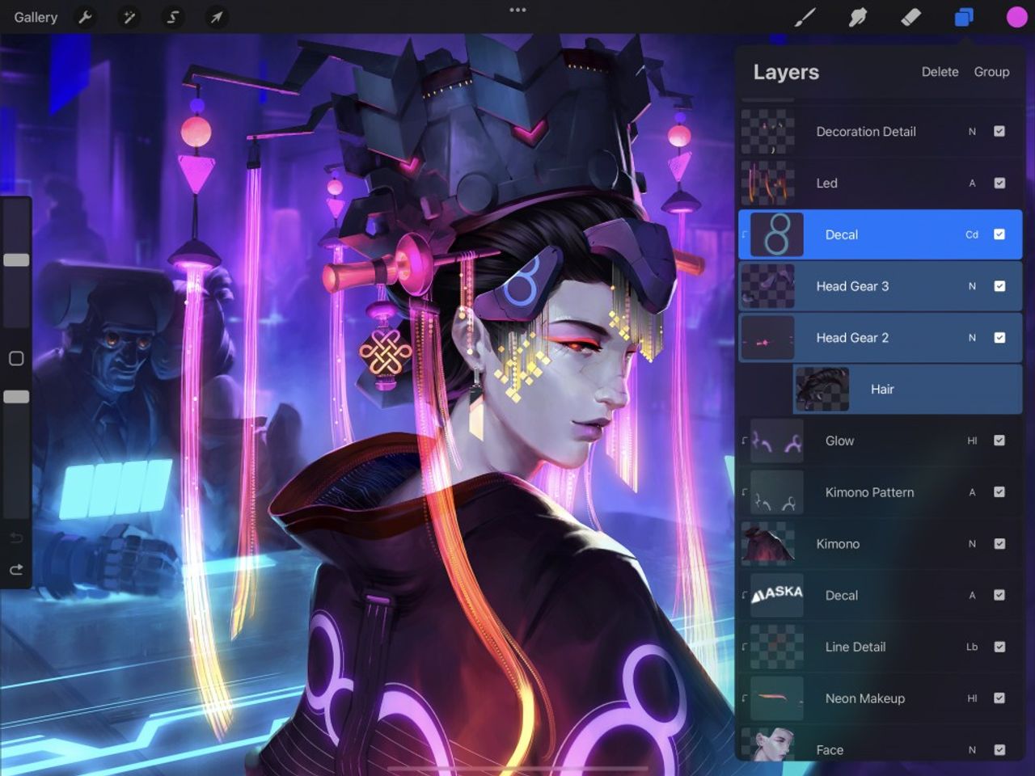Image resolution: width=1035 pixels, height=776 pixels.
Task: Return to the Gallery
Action: pos(36,17)
